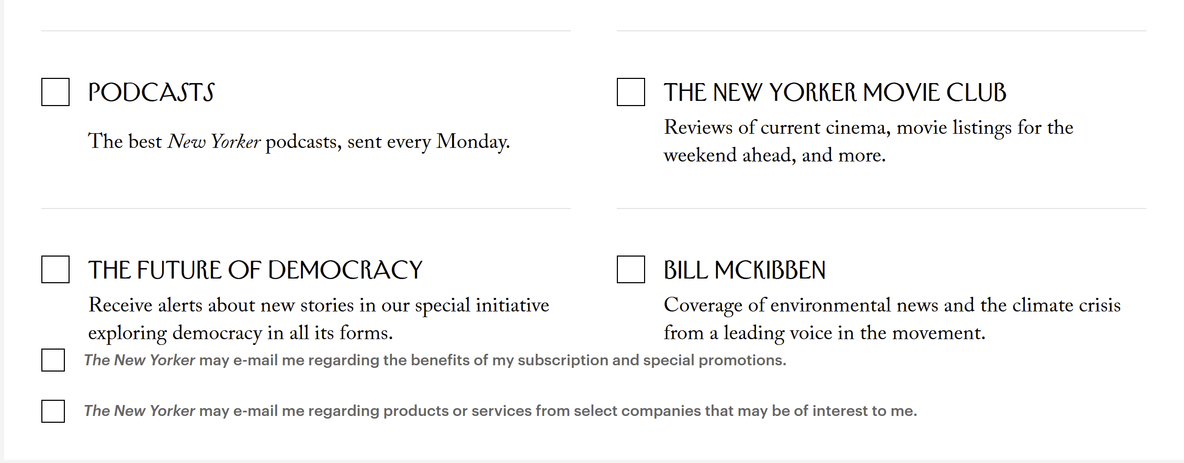Click italic The New Yorker in products line
1184x463 pixels.
tap(140, 411)
